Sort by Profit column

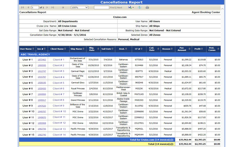202,49
